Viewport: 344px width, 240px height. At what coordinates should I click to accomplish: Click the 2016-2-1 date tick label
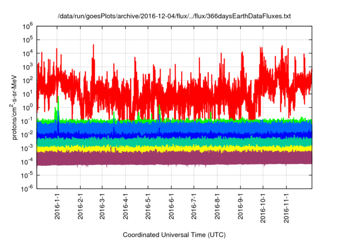pyautogui.click(x=80, y=206)
